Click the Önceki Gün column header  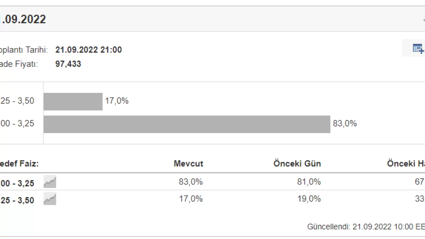pos(297,164)
